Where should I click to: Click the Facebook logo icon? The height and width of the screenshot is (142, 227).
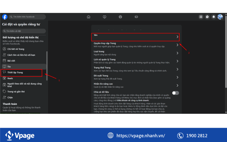pyautogui.click(x=5, y=17)
